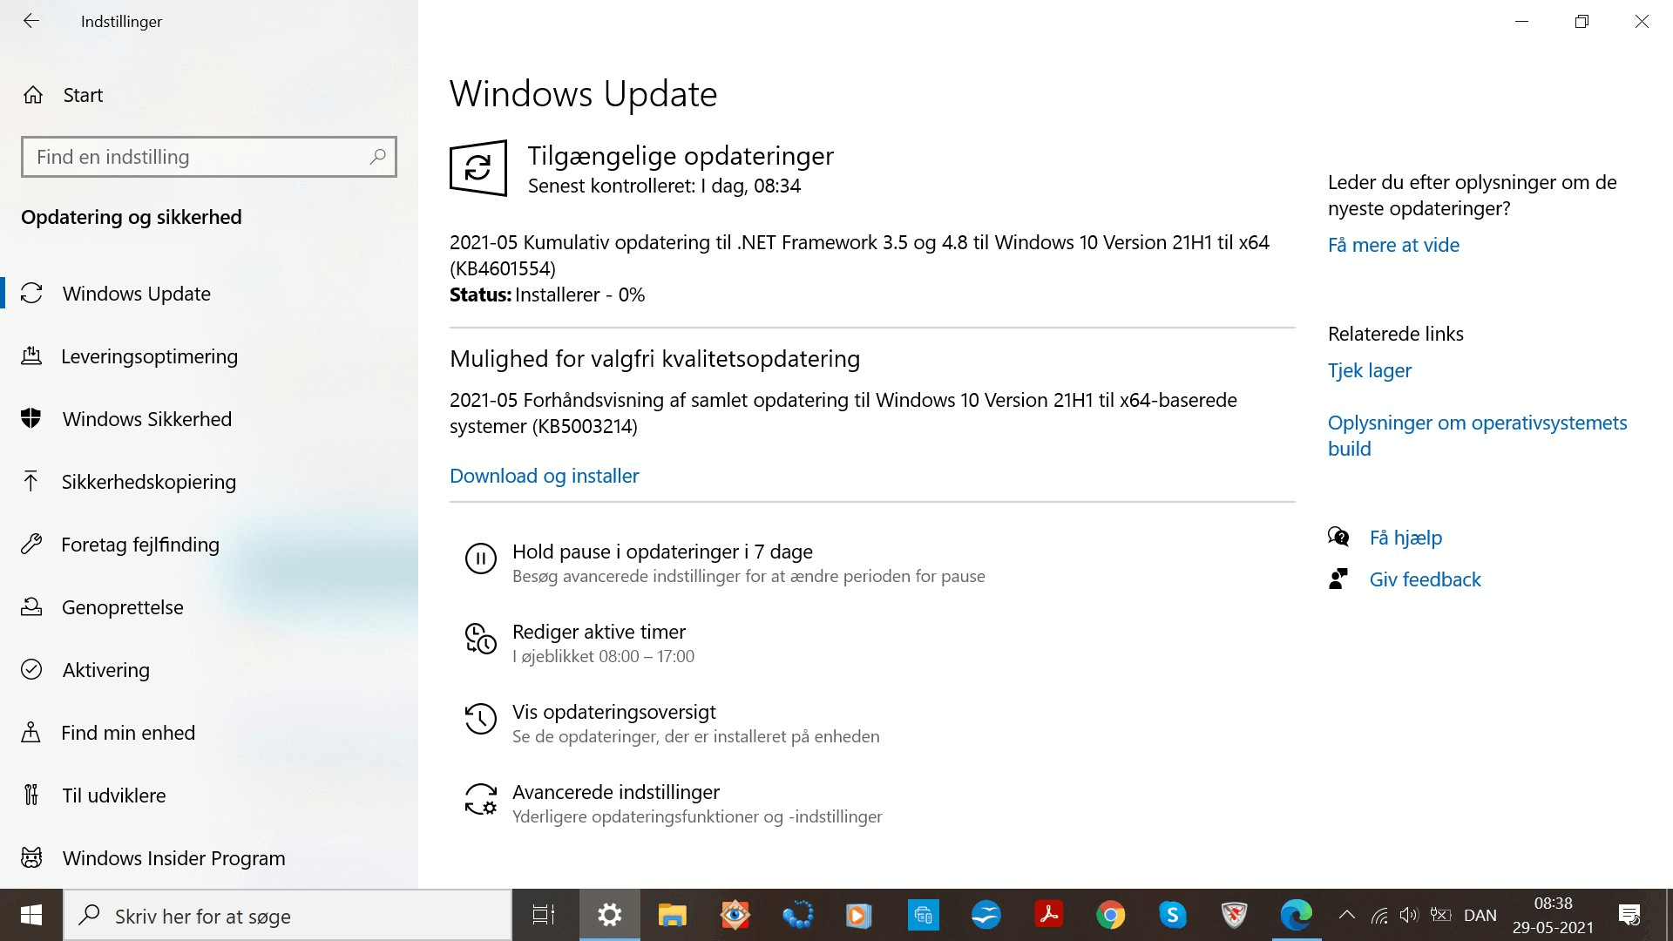Click the Få hjælp chat icon
The image size is (1673, 941).
[1338, 537]
